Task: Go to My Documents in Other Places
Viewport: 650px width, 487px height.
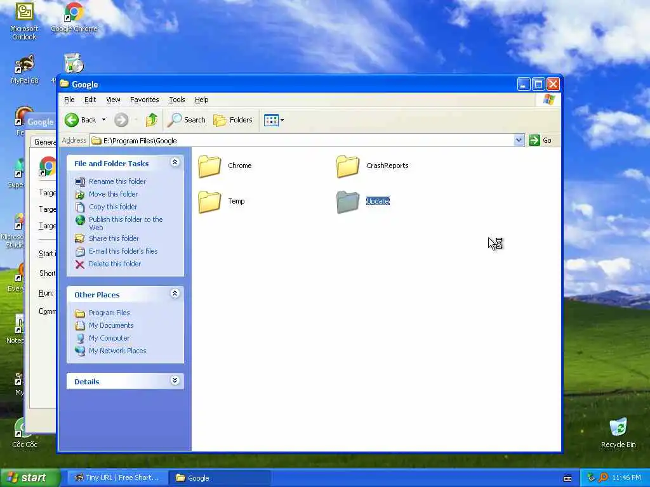Action: pos(111,325)
